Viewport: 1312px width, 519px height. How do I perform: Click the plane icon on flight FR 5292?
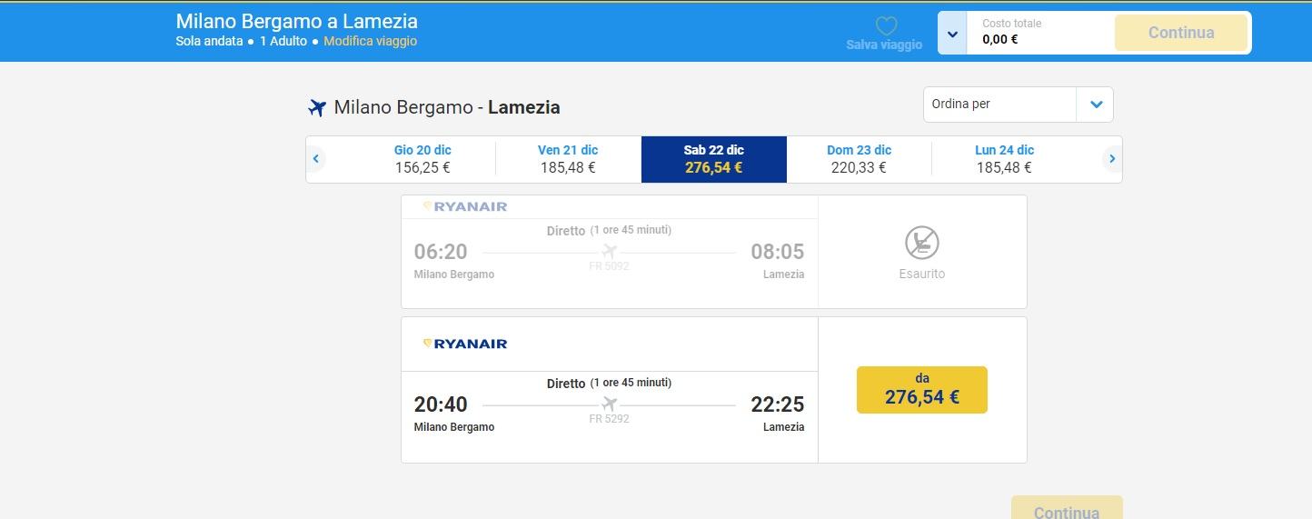point(609,404)
